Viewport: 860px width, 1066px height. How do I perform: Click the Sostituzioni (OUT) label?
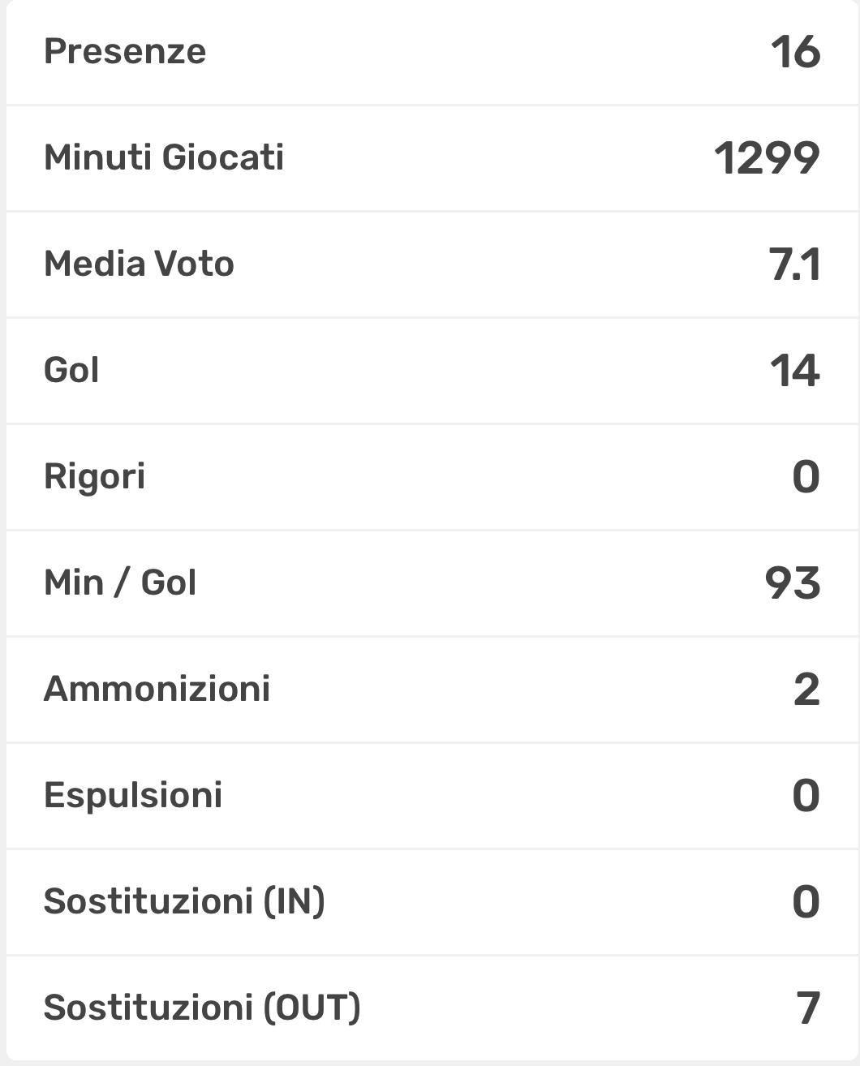pyautogui.click(x=202, y=1008)
